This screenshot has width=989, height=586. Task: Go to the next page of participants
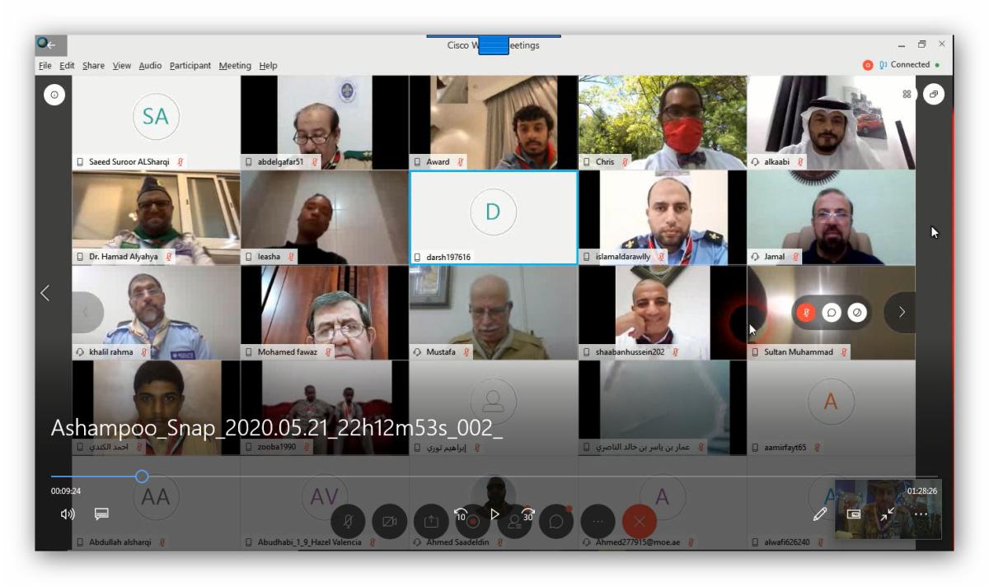pos(902,312)
